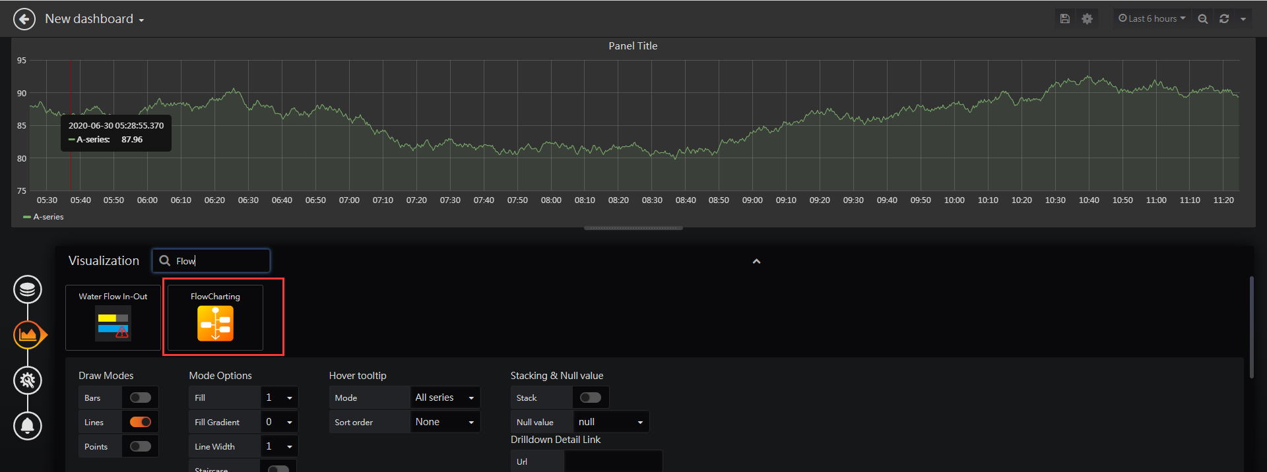Click the Panel Title header menu

[633, 46]
